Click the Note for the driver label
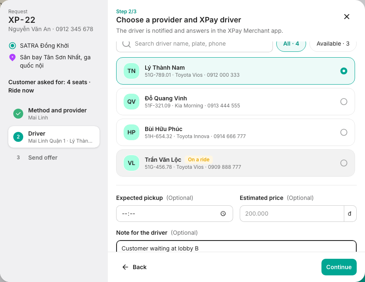Screen dimensions: 365x282 (141, 233)
